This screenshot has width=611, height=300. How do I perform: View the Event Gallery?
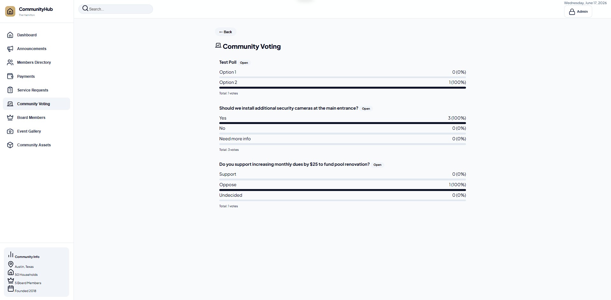(36, 131)
